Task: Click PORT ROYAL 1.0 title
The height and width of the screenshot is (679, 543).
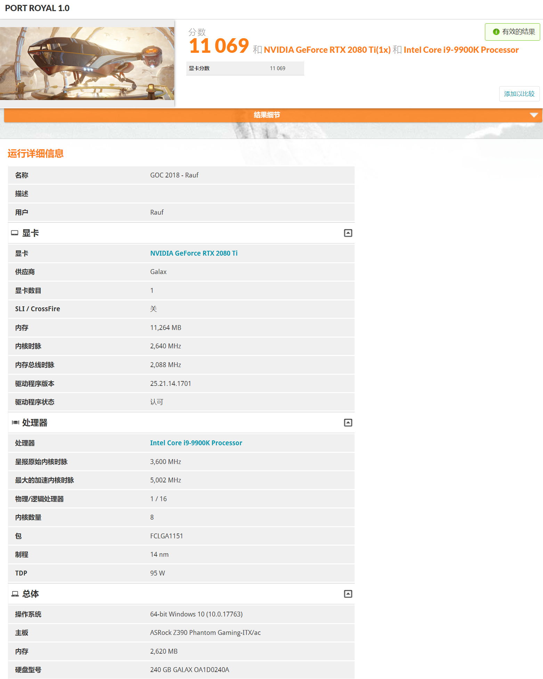Action: [37, 8]
